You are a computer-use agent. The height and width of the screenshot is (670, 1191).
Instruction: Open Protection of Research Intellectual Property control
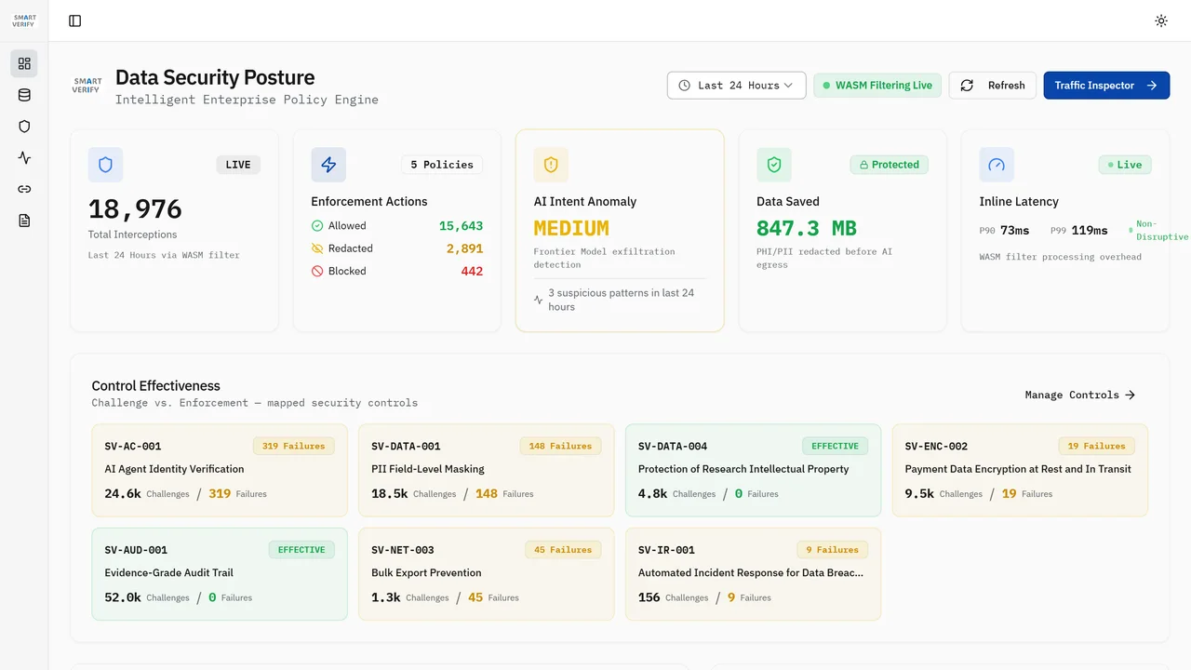click(x=753, y=470)
